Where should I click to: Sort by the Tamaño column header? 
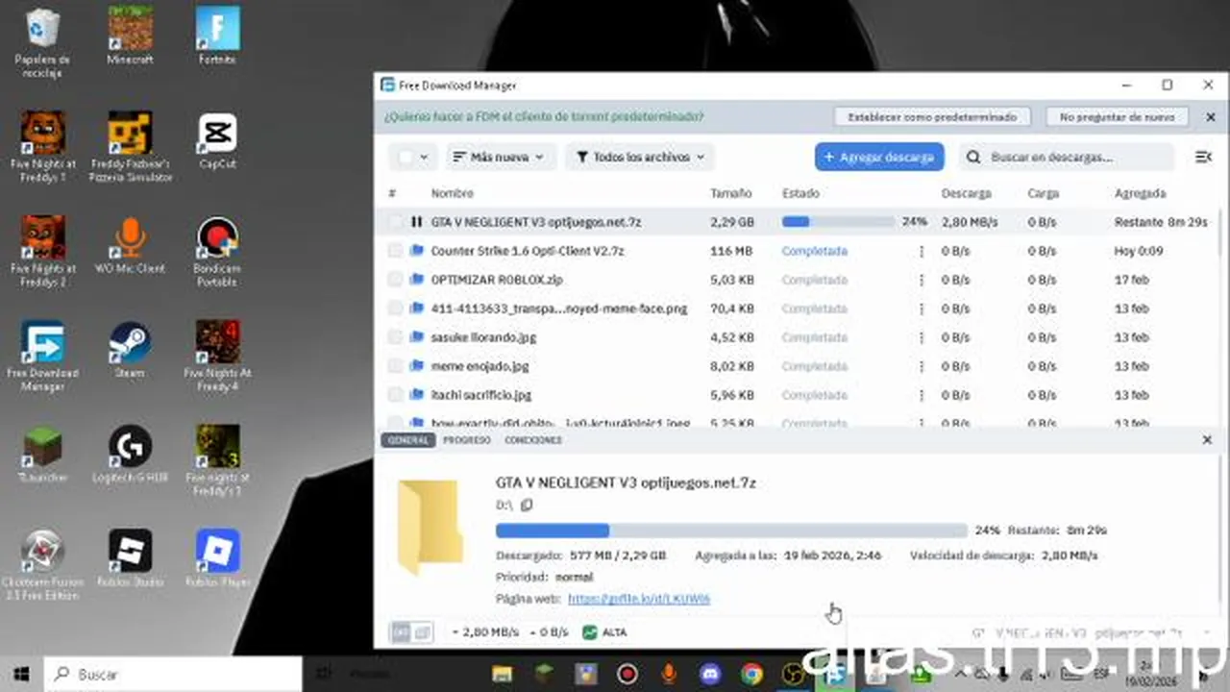click(x=731, y=193)
